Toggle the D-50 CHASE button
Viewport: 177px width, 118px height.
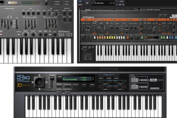(59, 92)
